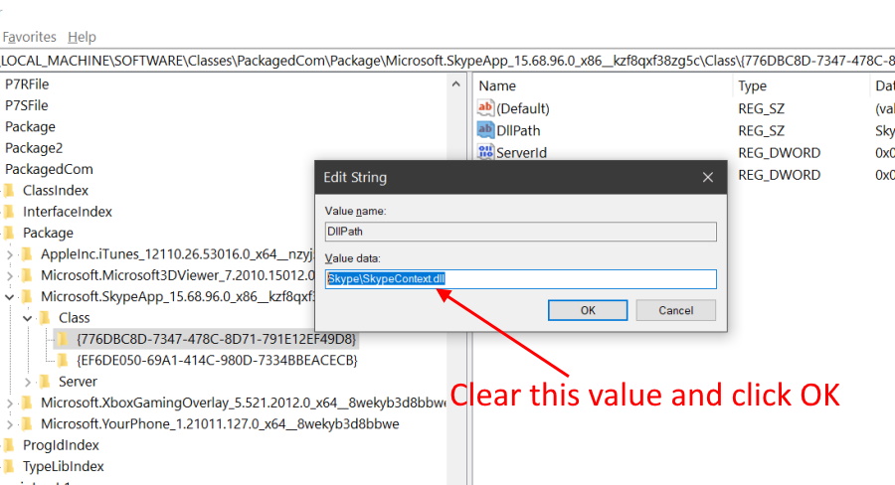
Task: Click the (Default) string value icon
Action: point(485,108)
